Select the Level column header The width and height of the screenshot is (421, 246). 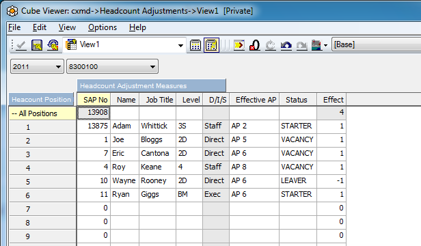tap(189, 100)
